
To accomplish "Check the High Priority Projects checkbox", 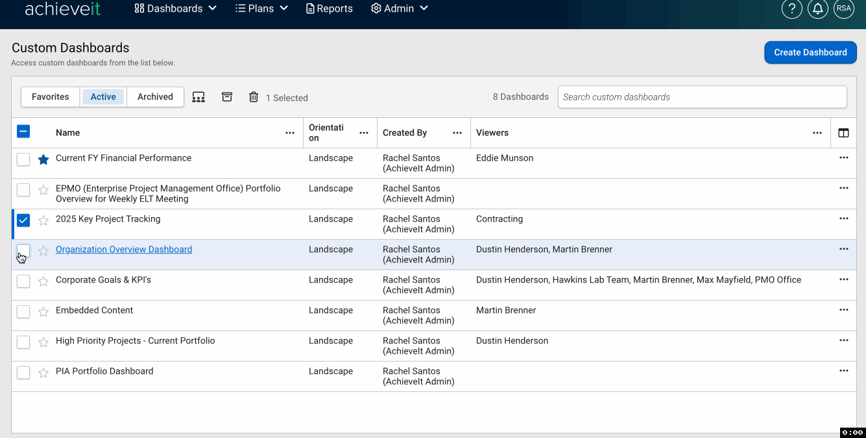I will coord(23,342).
